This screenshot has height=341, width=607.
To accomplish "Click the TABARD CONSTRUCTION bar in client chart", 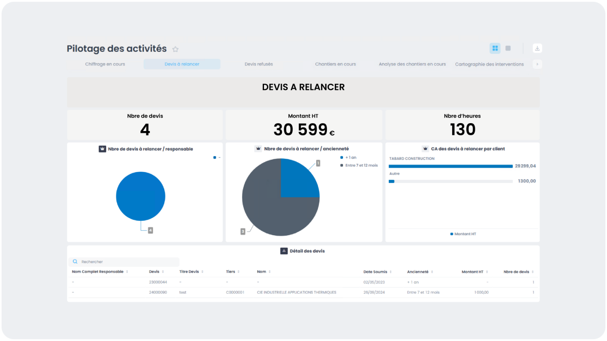I will 451,166.
